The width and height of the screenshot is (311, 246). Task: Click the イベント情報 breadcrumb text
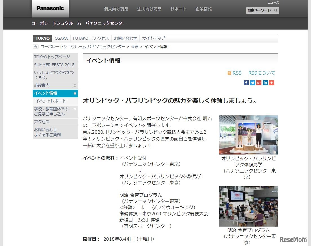tap(156, 47)
